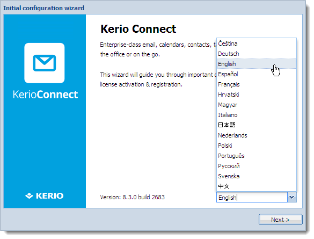Screen dimensions: 314x239
Task: Select English in the language list
Action: point(257,64)
